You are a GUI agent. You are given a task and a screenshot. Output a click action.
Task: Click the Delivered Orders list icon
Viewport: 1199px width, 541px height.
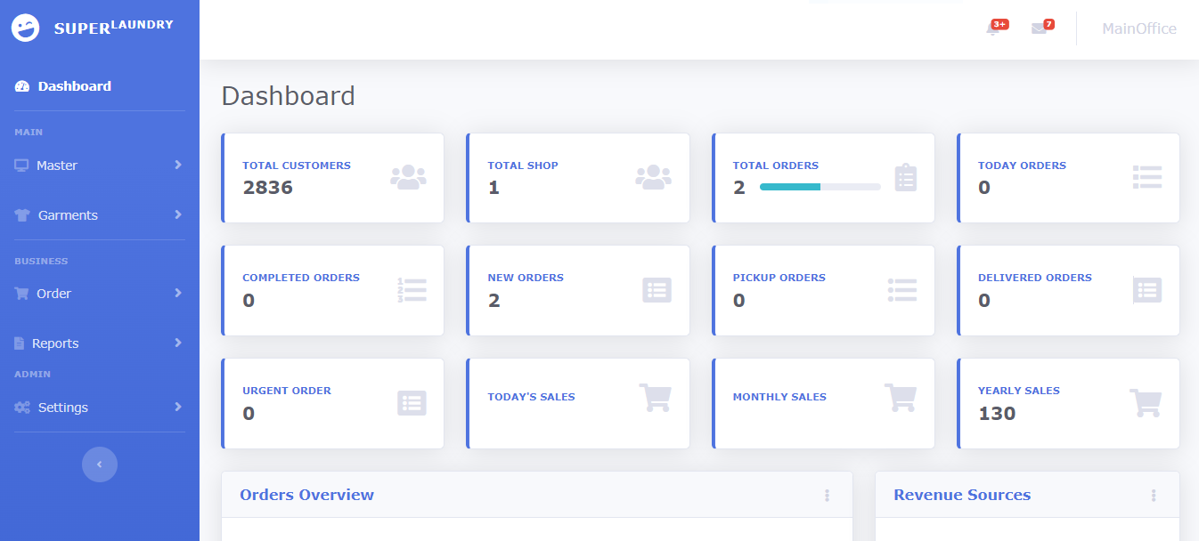1147,290
